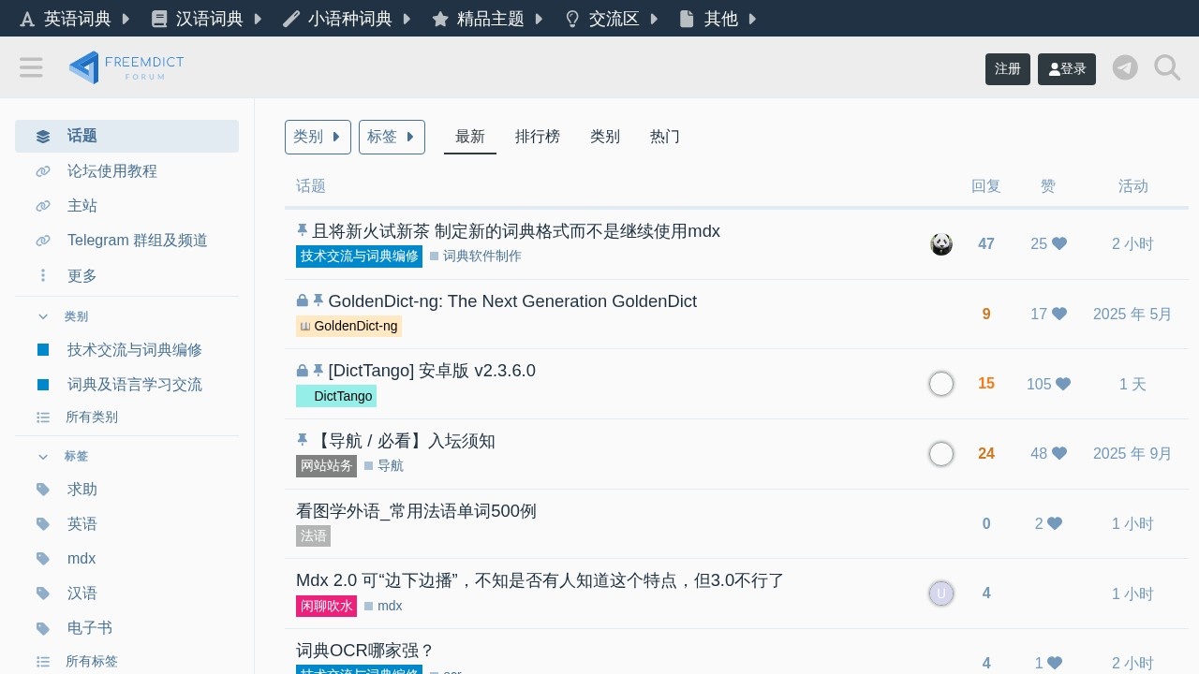This screenshot has height=674, width=1199.
Task: Sort topics by 回复 column header
Action: click(x=985, y=186)
